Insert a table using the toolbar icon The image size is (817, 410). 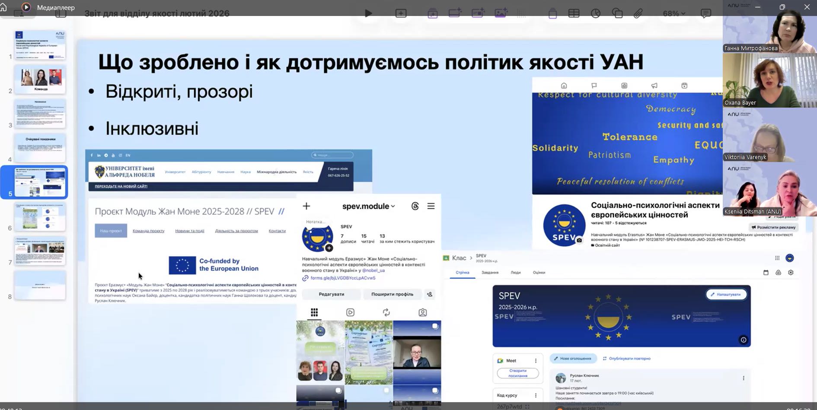coord(574,13)
